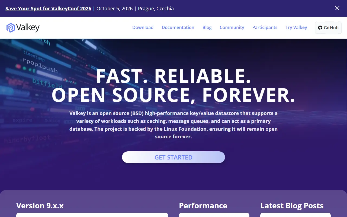Click the Performance heading
Viewport: 347px width, 217px height.
pyautogui.click(x=203, y=206)
